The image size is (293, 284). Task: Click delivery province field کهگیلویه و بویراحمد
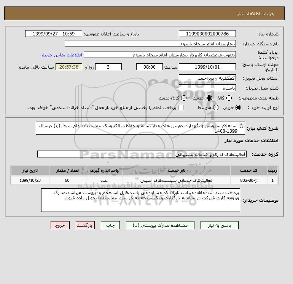coord(207,78)
